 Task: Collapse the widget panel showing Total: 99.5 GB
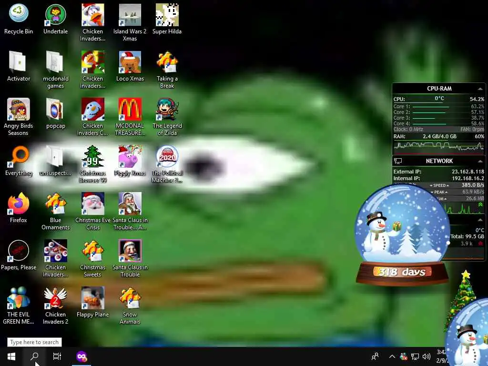pyautogui.click(x=480, y=220)
